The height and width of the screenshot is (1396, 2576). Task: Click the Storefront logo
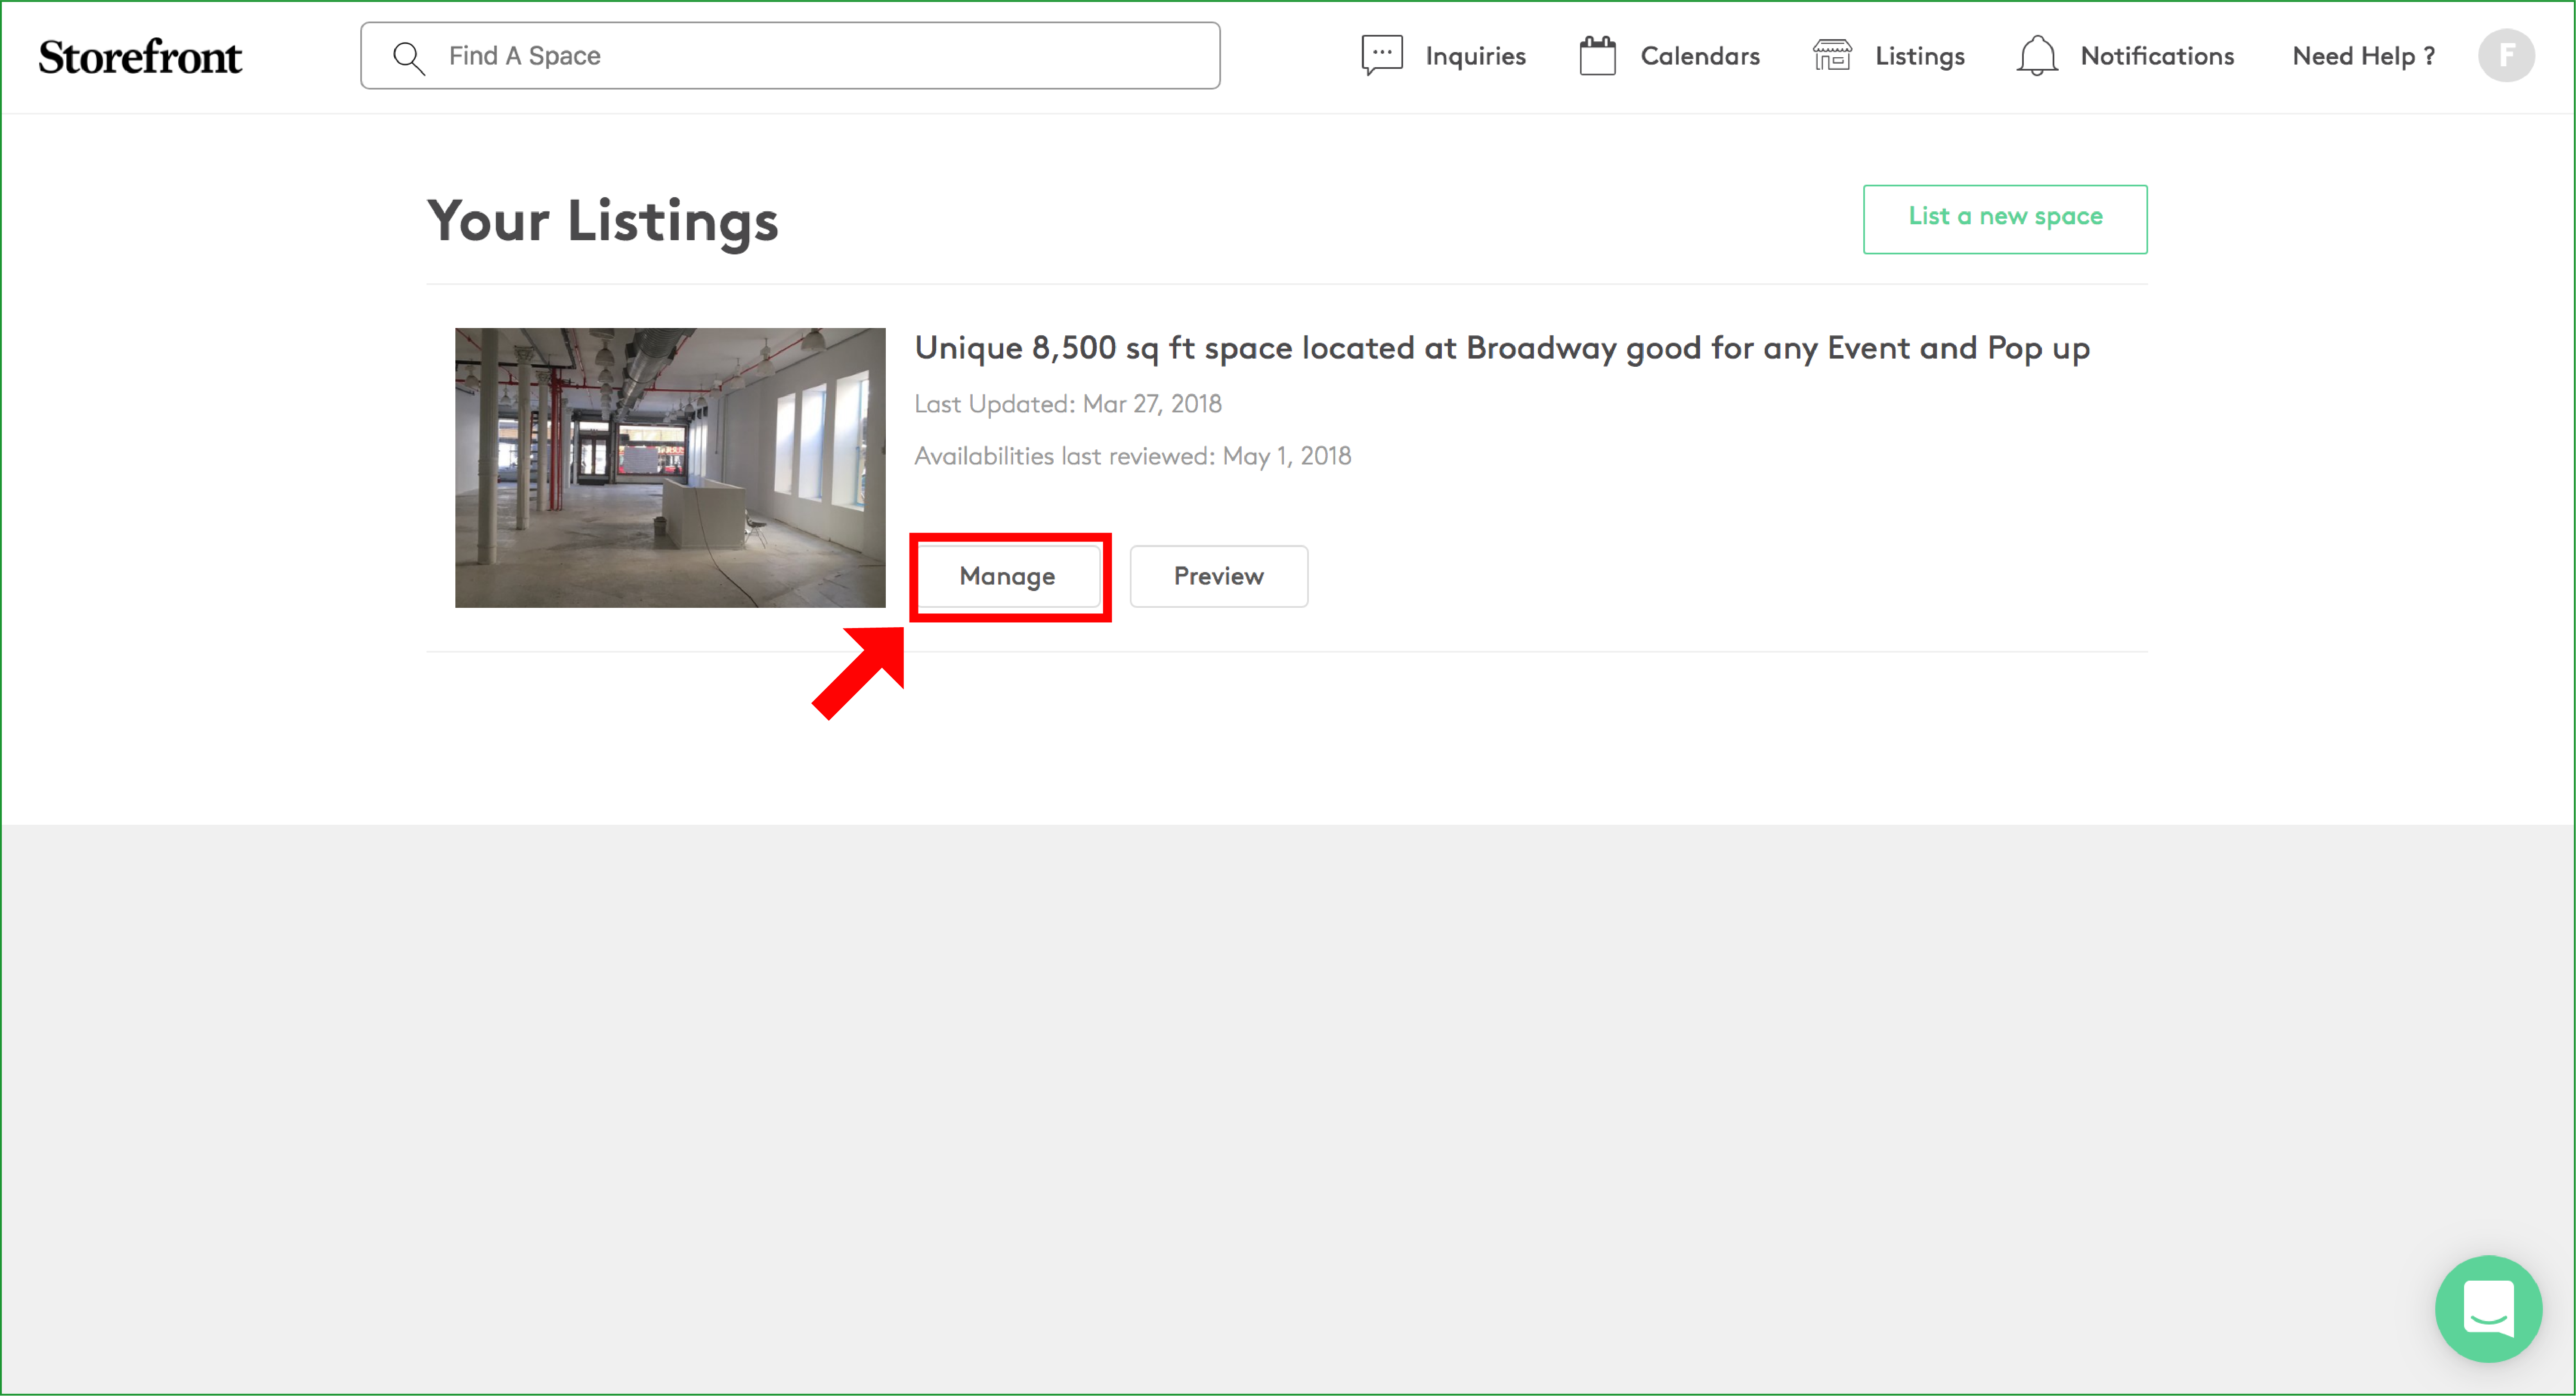tap(140, 57)
